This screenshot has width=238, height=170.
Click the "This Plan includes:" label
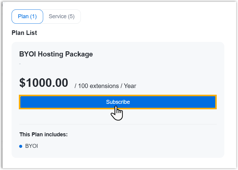coord(43,134)
